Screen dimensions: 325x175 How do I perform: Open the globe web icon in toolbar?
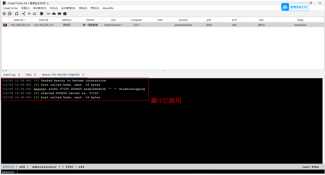pos(42,14)
